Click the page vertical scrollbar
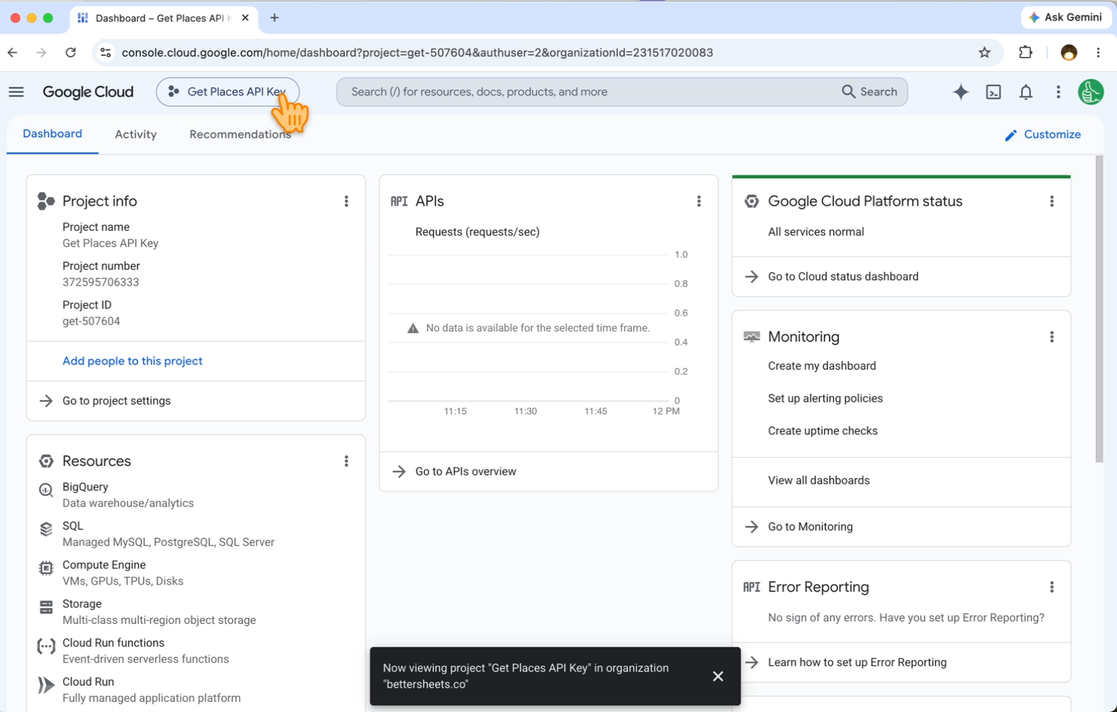The height and width of the screenshot is (712, 1117). point(1099,309)
